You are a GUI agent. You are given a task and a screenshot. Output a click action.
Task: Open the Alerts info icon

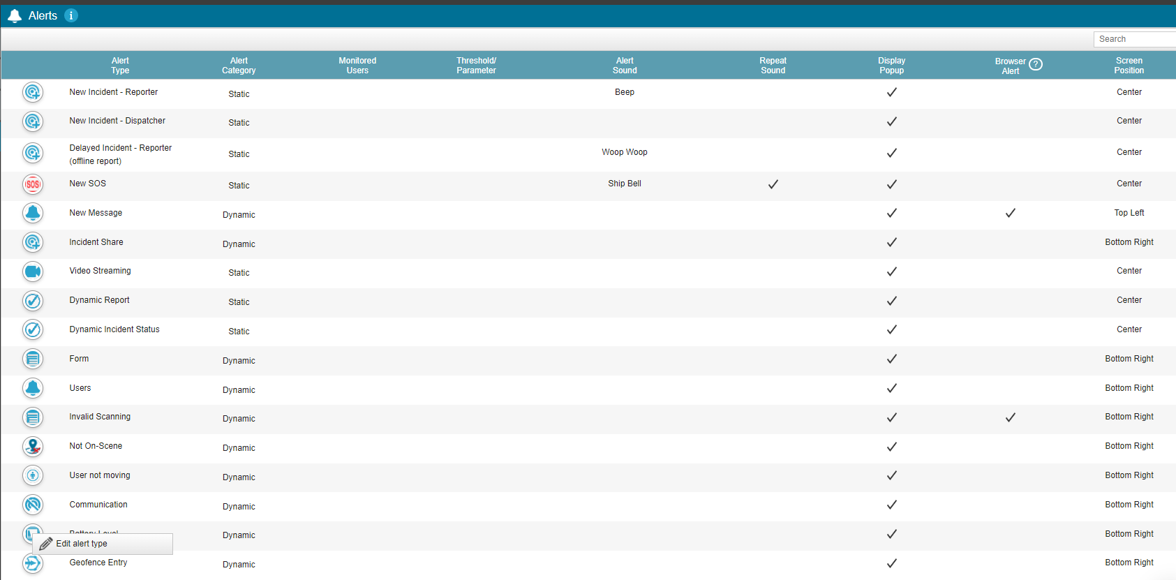71,15
